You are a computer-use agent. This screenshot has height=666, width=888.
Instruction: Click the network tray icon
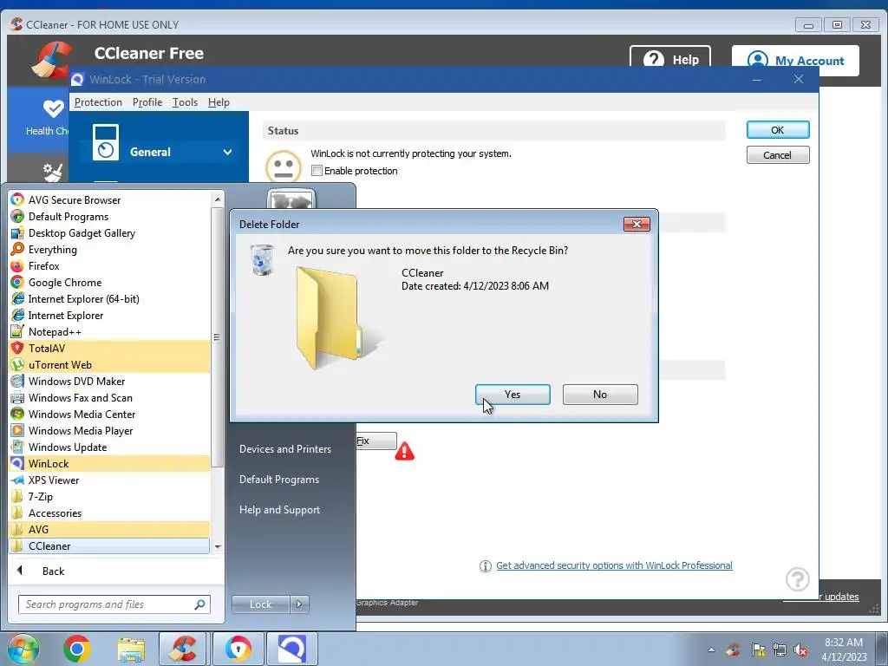click(x=780, y=650)
